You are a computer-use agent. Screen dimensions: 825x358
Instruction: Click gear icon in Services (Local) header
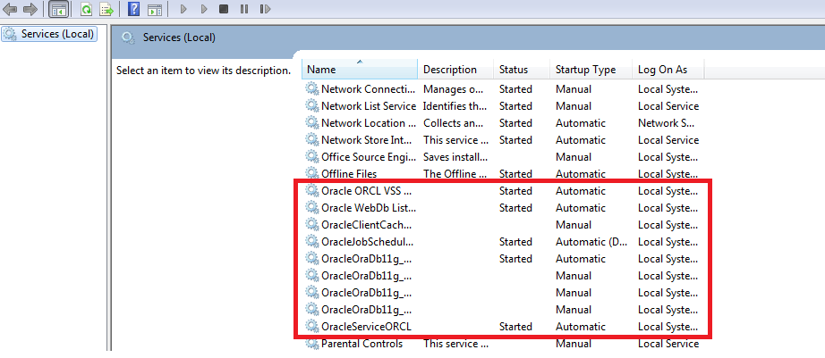[x=127, y=37]
